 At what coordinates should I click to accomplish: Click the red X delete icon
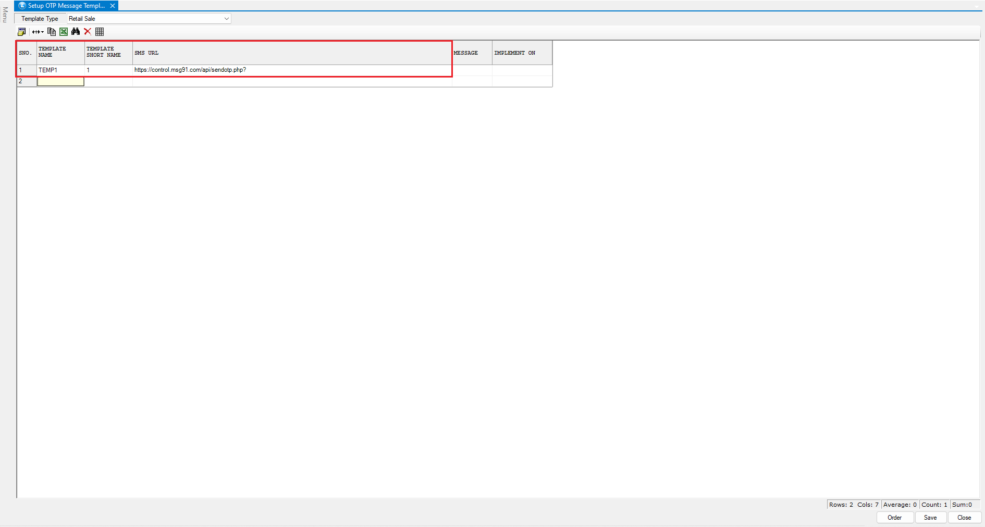(88, 32)
